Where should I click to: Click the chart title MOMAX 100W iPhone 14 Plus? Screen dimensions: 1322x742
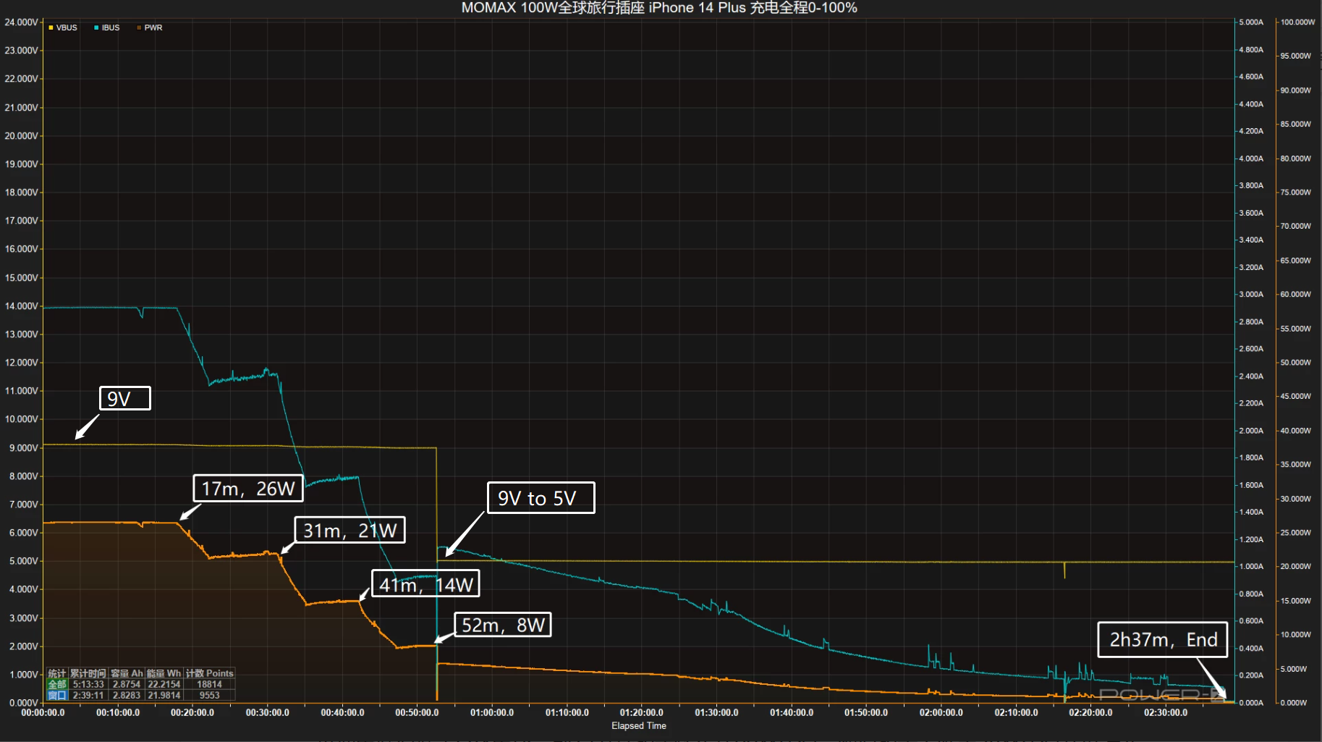pos(659,8)
